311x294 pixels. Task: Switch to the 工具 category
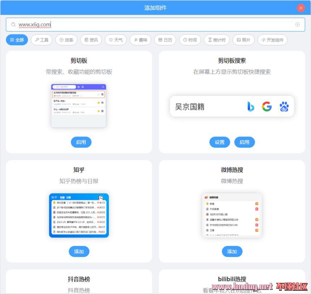[42, 40]
